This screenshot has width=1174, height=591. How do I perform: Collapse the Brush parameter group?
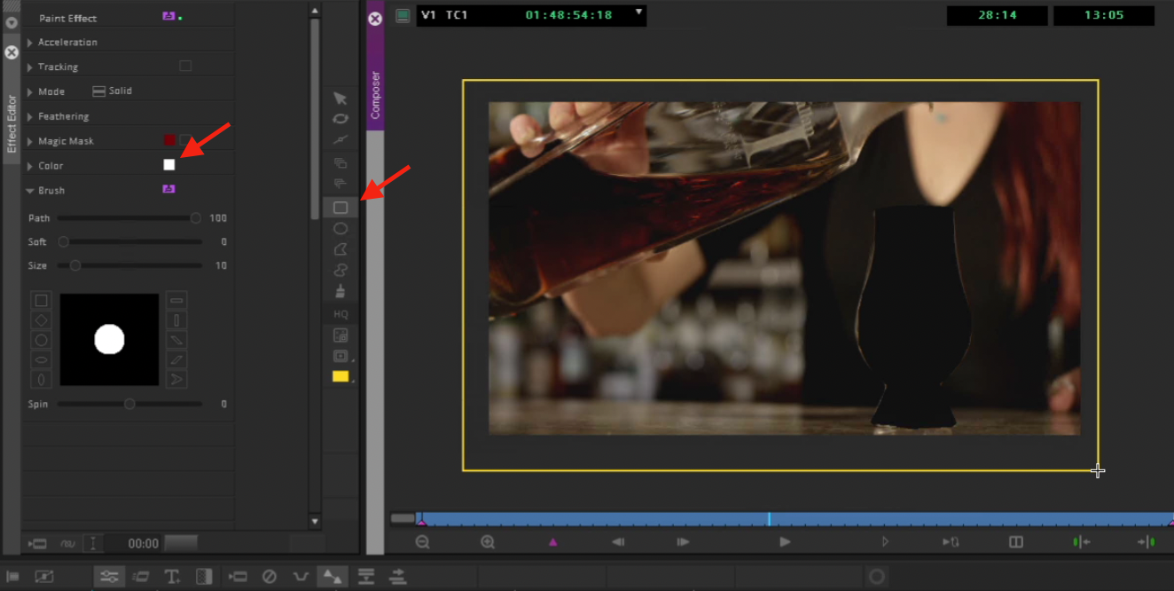point(30,191)
